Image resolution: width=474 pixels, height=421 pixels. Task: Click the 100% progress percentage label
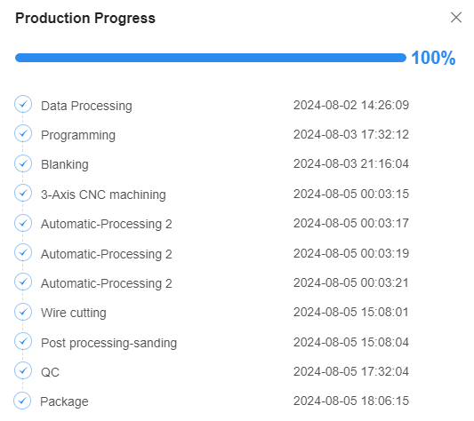(433, 58)
